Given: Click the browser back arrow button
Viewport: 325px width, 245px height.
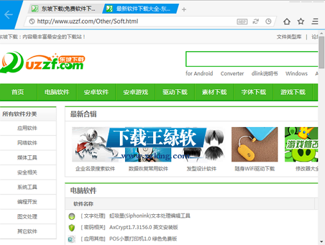Looking at the screenshot, I should [x=8, y=15].
